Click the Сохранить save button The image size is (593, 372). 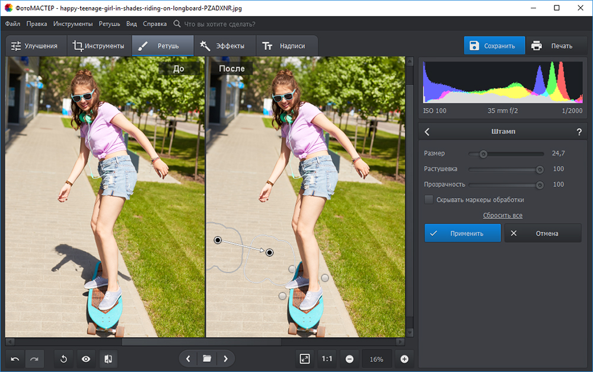495,46
